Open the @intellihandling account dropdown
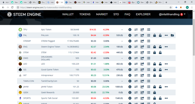 click(172, 14)
